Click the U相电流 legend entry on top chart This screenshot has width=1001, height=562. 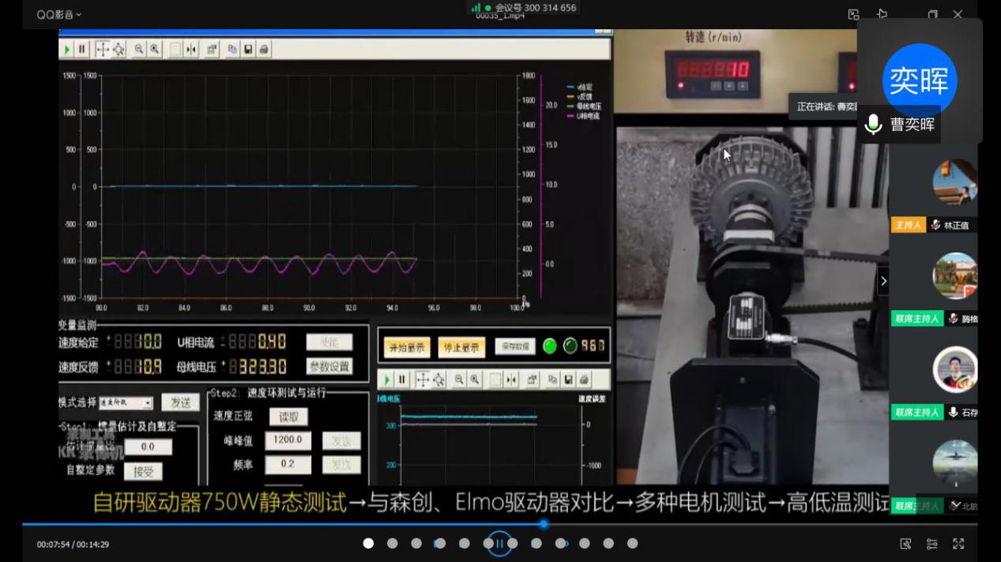(584, 116)
